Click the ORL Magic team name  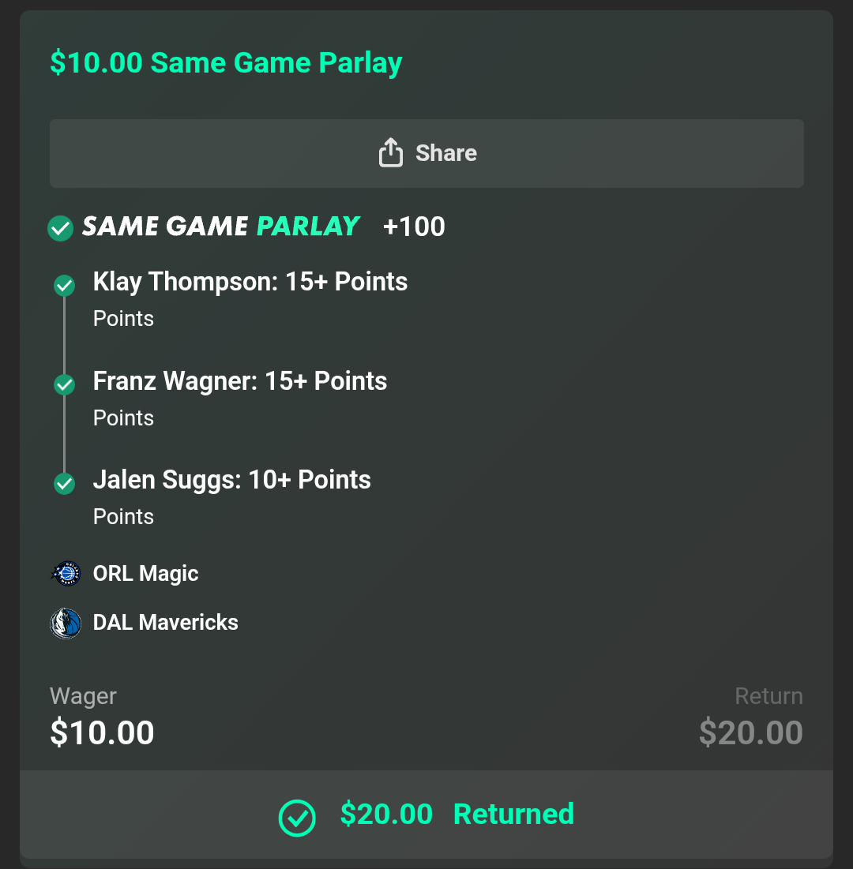pos(145,574)
